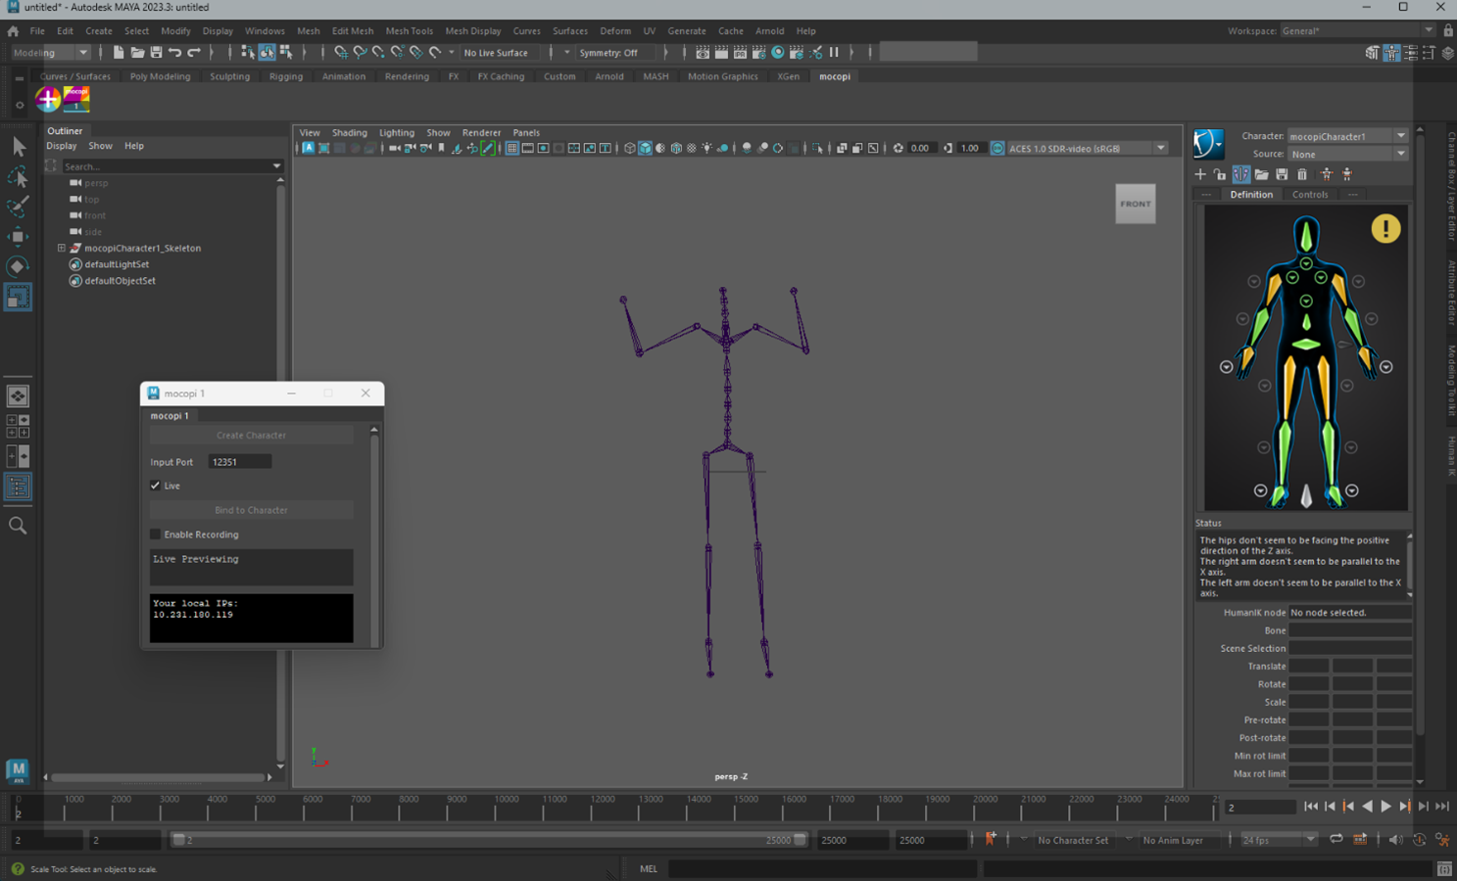Click the mocopi shelf icon
The width and height of the screenshot is (1457, 881).
coord(76,98)
